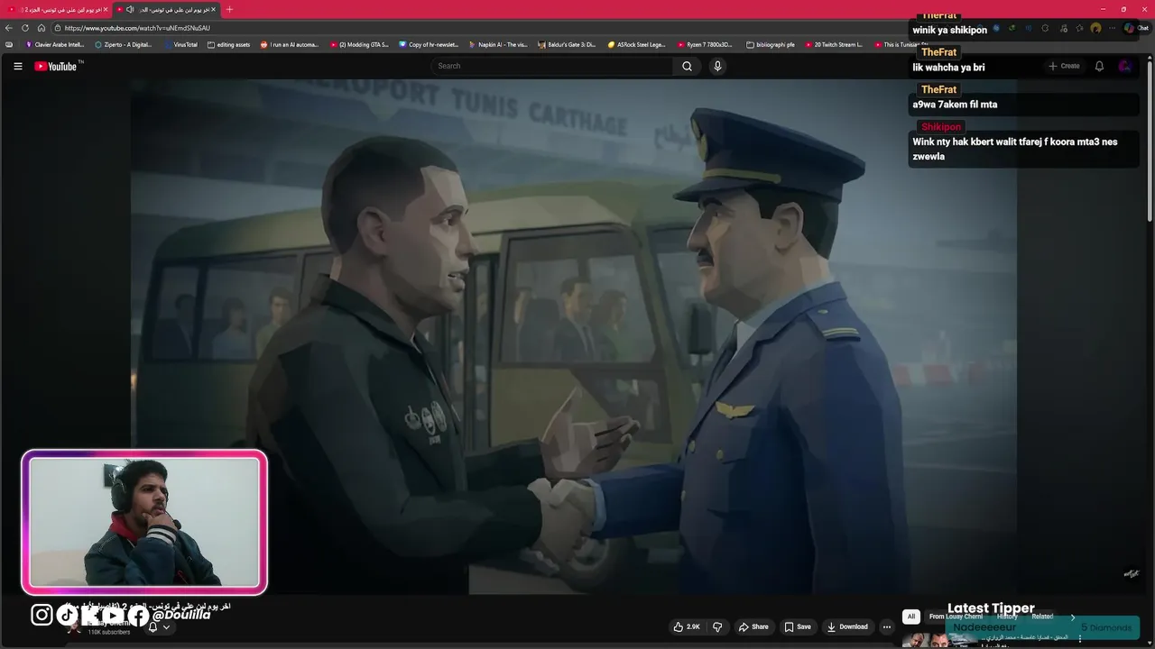Open the ASRock Steel Lege... bookmark
The image size is (1155, 649).
click(637, 44)
